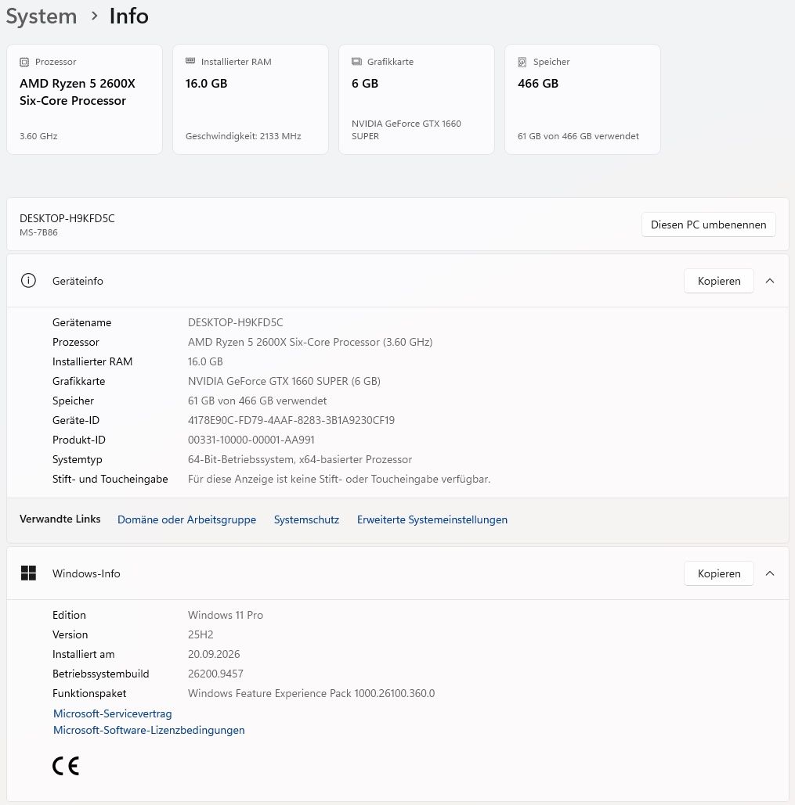The image size is (795, 805).
Task: Click the Betriebssystembuild value 26200.9457
Action: pos(215,674)
